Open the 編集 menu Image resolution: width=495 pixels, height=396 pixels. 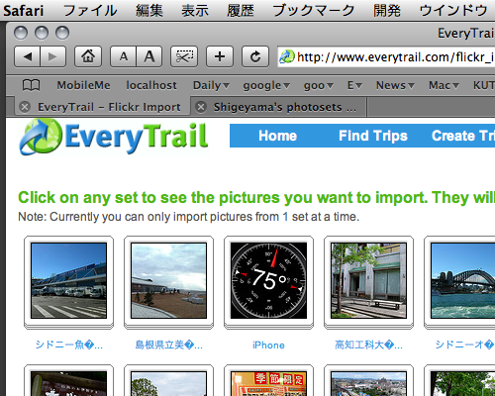(x=149, y=11)
